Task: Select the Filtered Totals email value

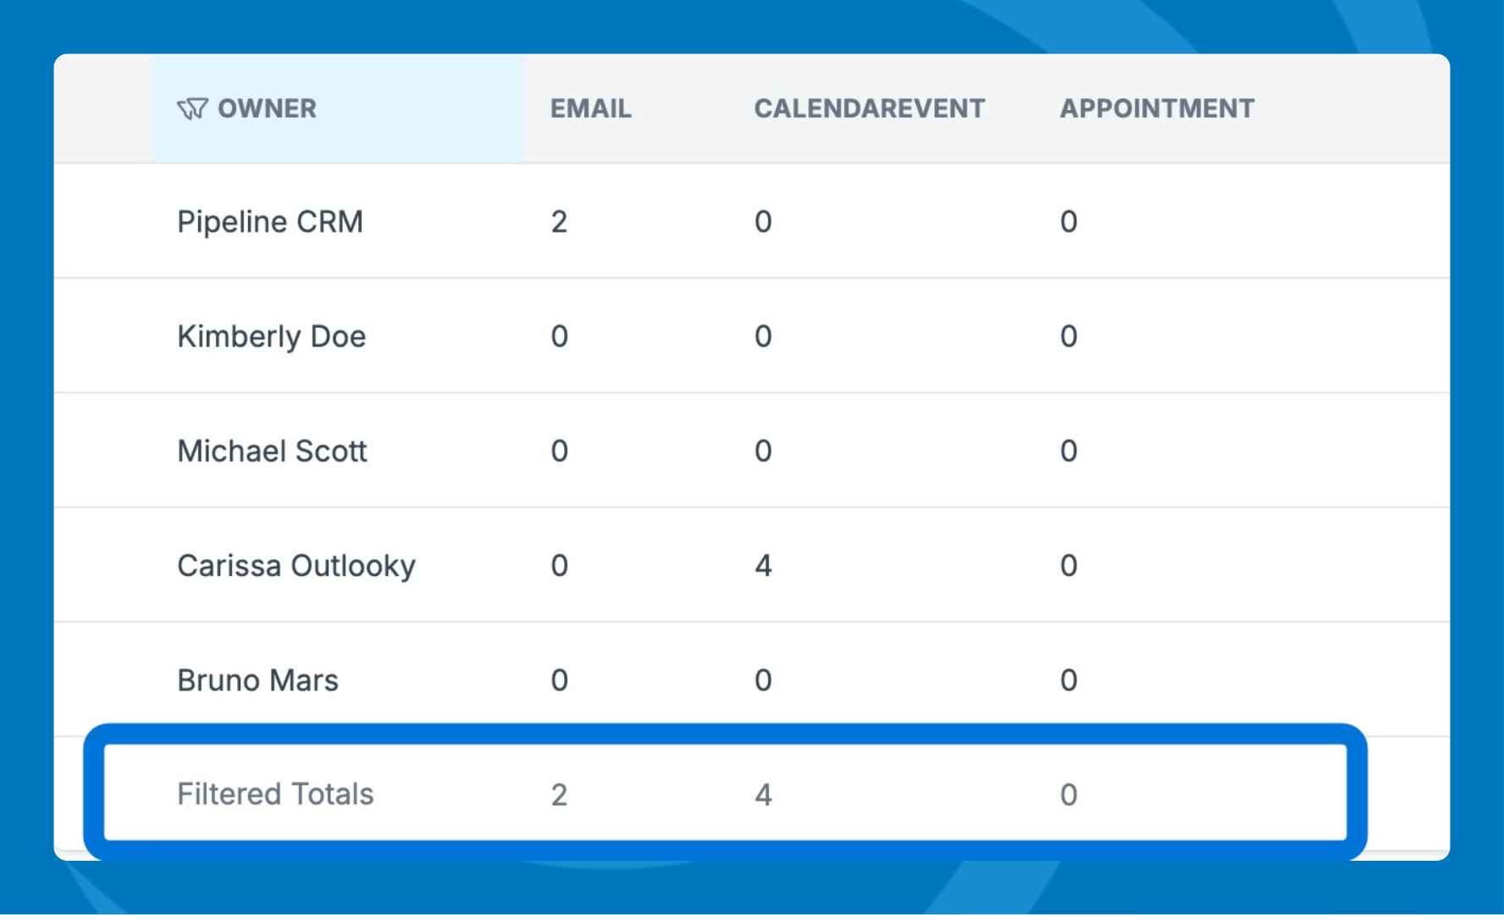Action: 559,795
